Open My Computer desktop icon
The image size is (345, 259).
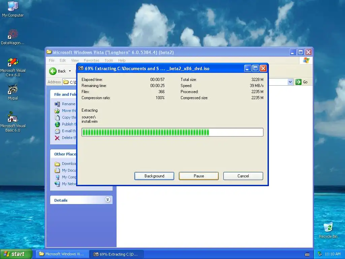coord(13,9)
